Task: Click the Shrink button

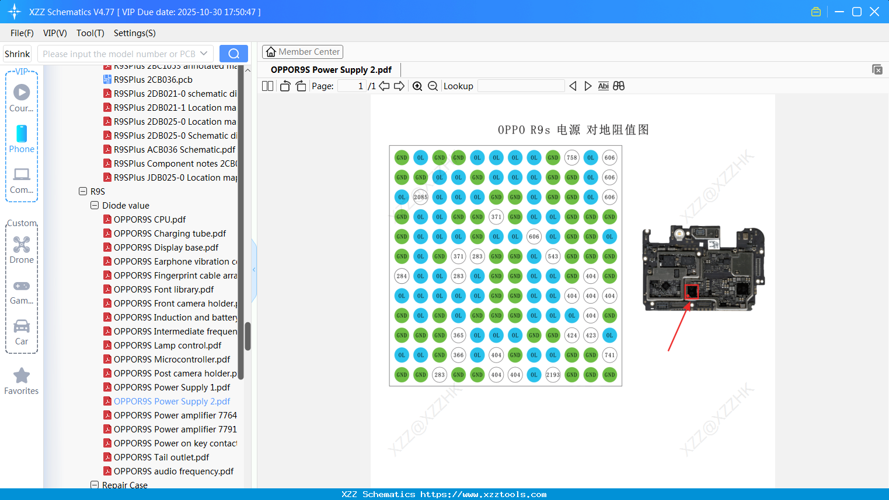Action: [x=18, y=54]
